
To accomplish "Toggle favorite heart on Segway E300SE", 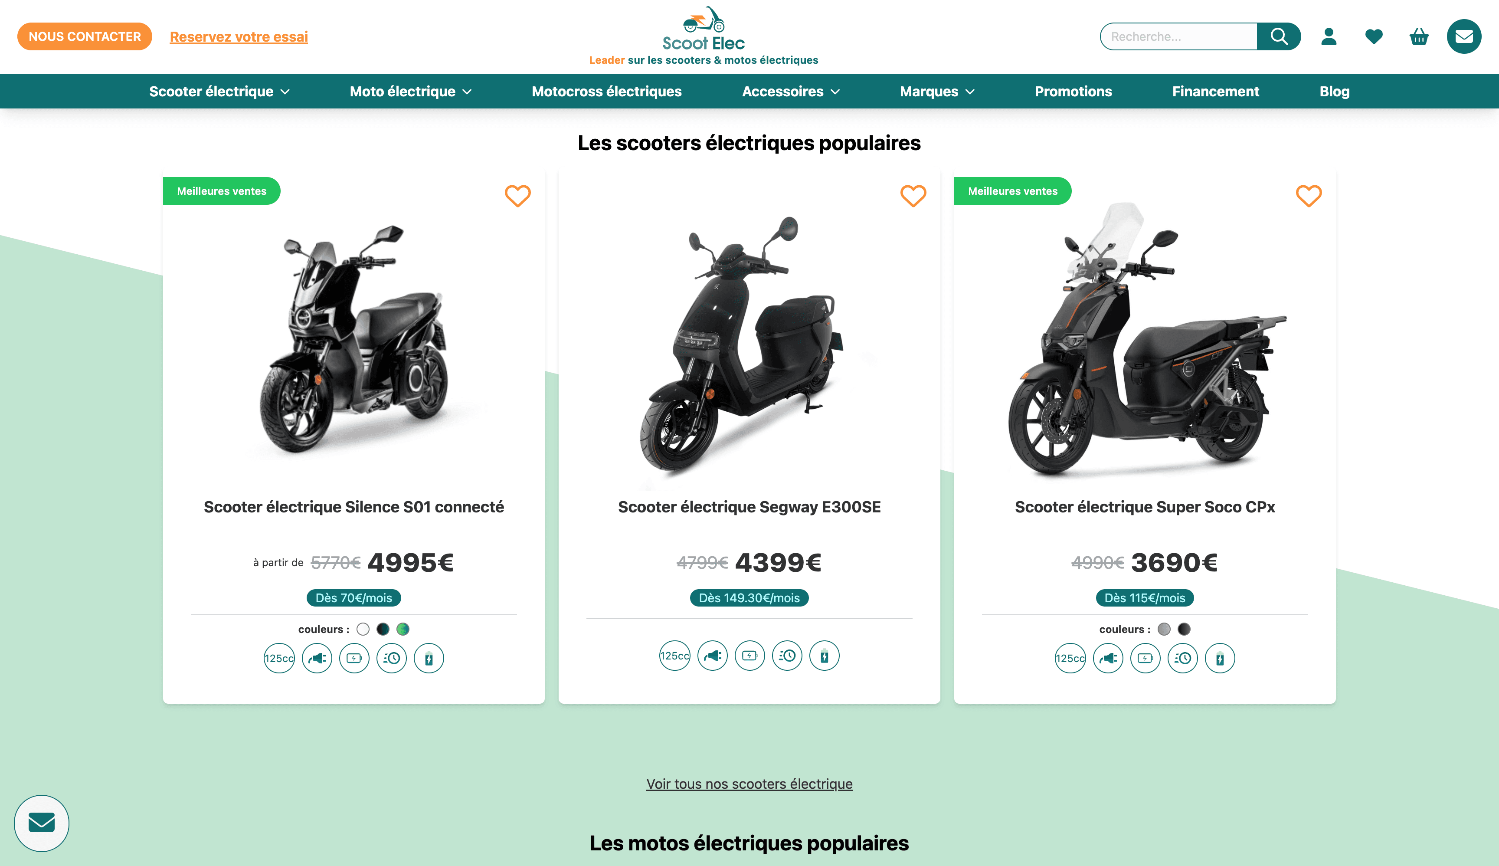I will point(913,195).
